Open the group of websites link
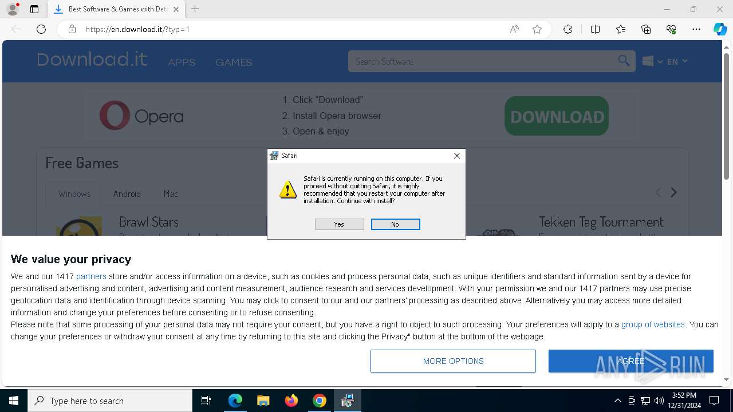This screenshot has height=412, width=733. pos(653,324)
